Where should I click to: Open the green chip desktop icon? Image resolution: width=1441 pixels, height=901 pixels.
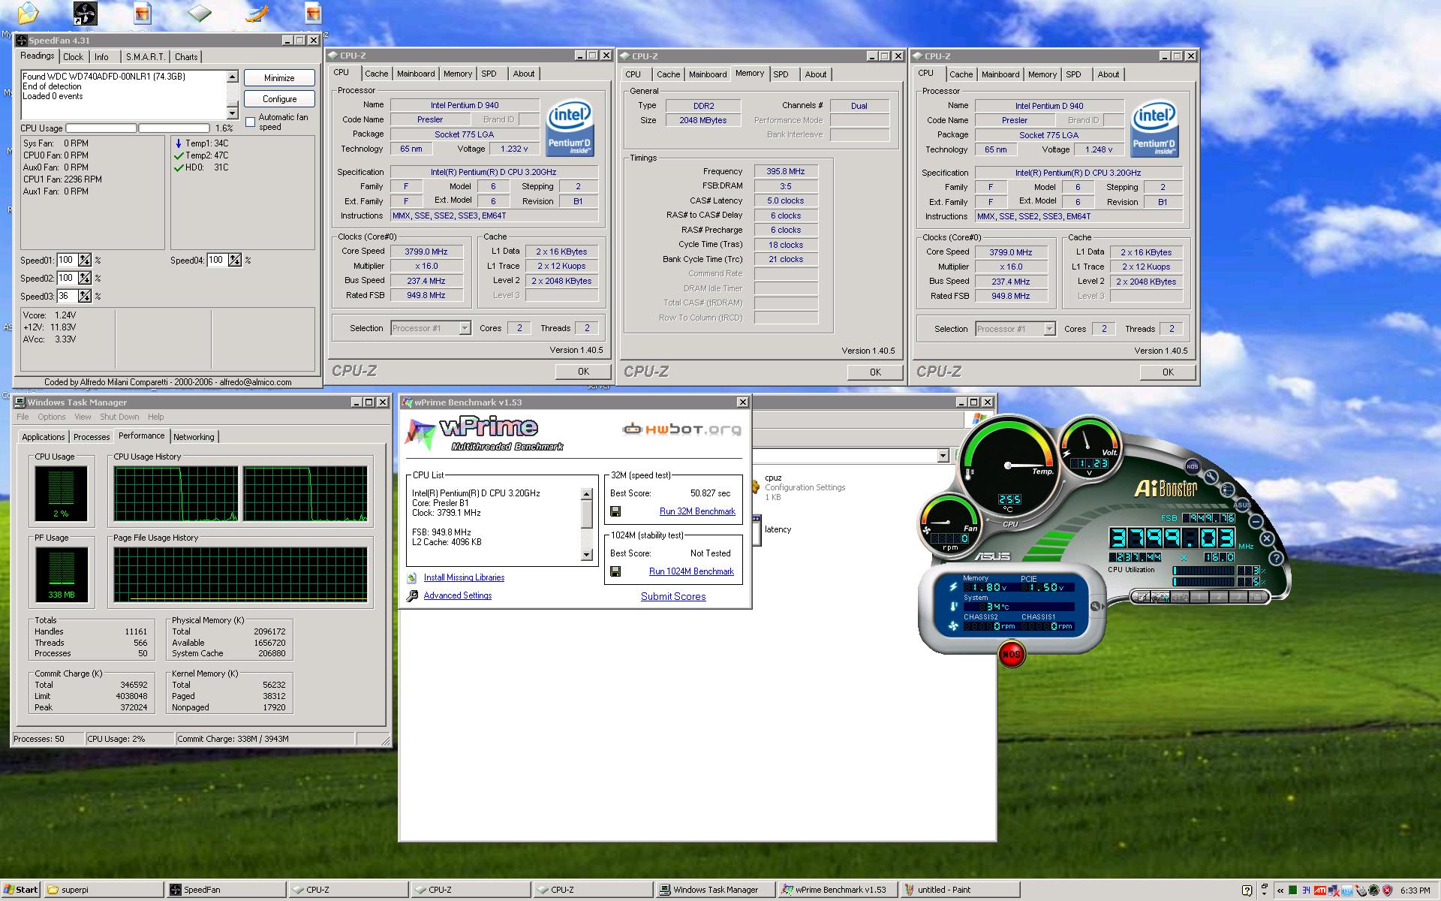pos(200,13)
